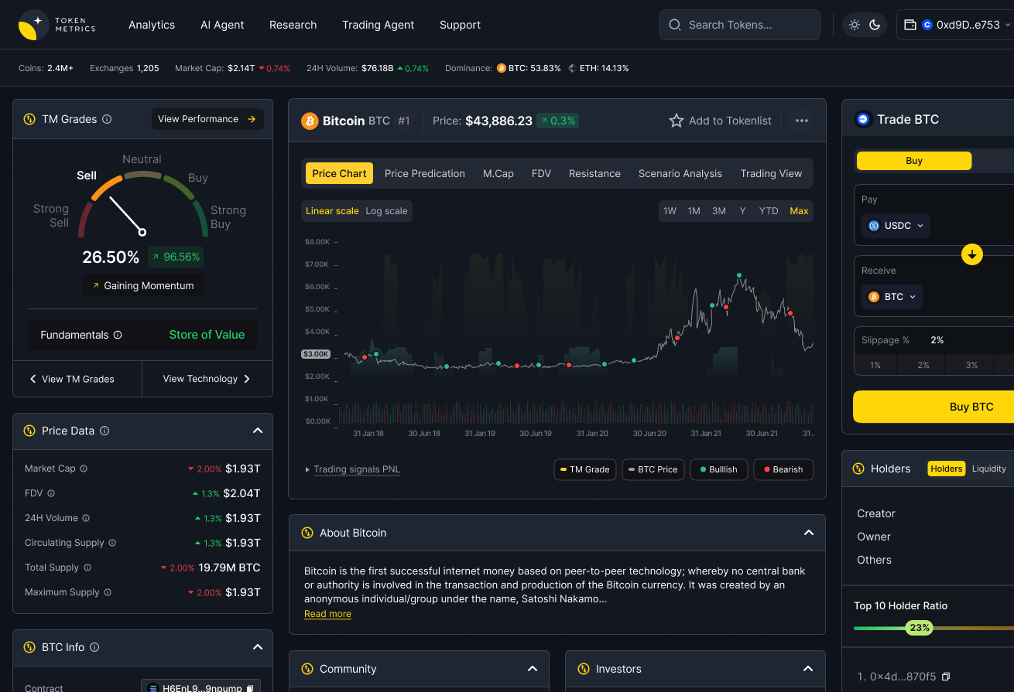Toggle the Bearish legend

[783, 469]
